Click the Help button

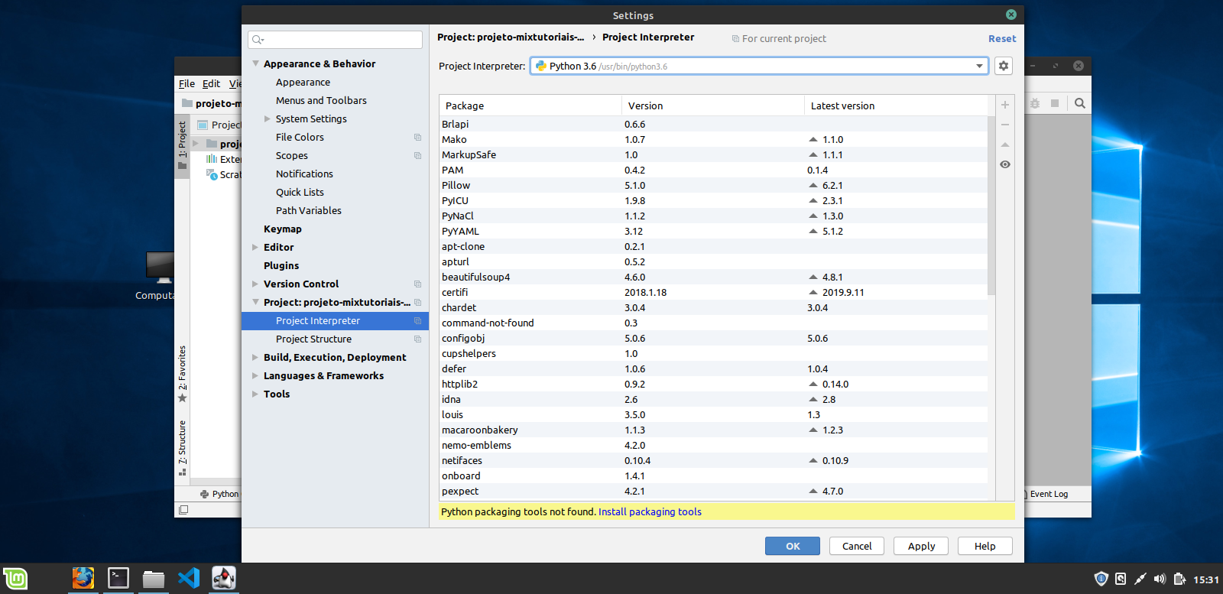(x=985, y=546)
